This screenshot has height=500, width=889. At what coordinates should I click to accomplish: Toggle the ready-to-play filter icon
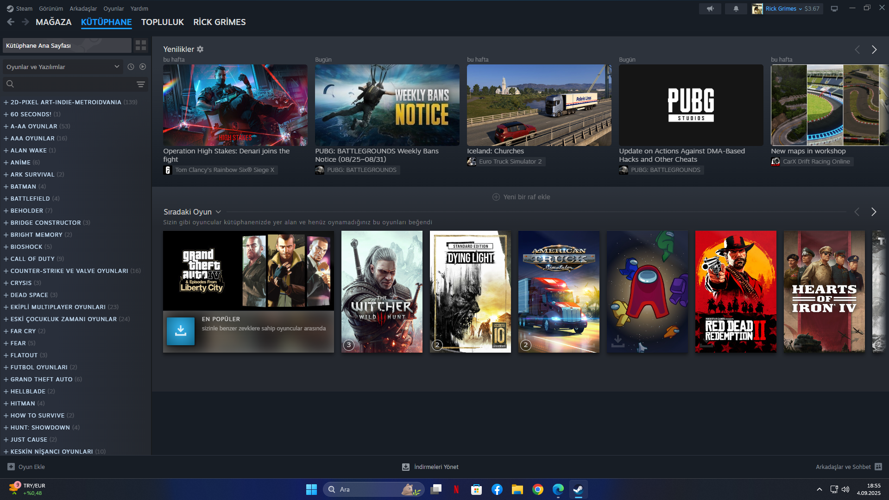[143, 67]
